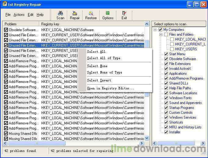Uncheck the Installer scan option

tap(166, 132)
